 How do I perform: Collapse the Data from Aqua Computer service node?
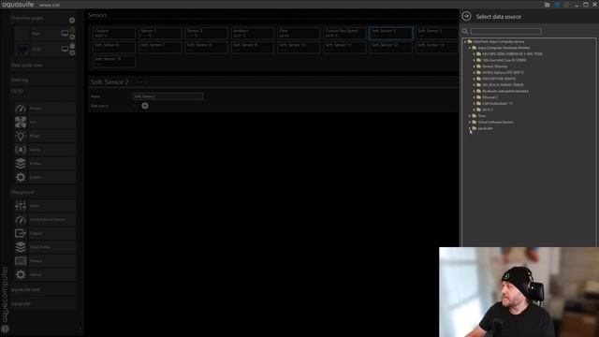tap(465, 41)
